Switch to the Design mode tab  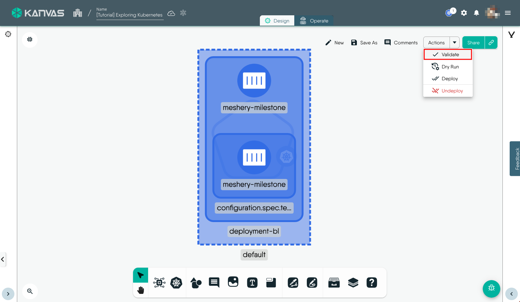[x=277, y=21]
